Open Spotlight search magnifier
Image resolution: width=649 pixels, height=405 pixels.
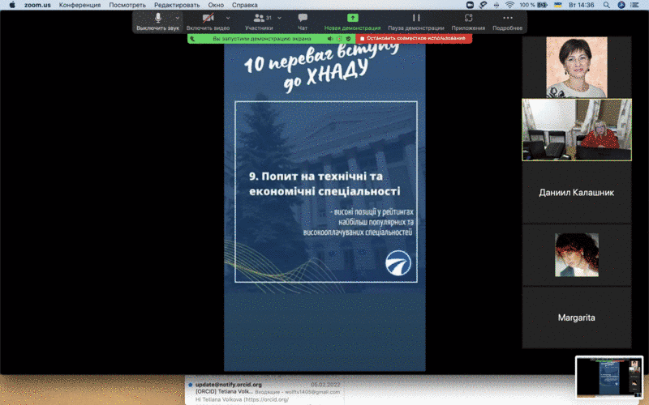tap(606, 5)
